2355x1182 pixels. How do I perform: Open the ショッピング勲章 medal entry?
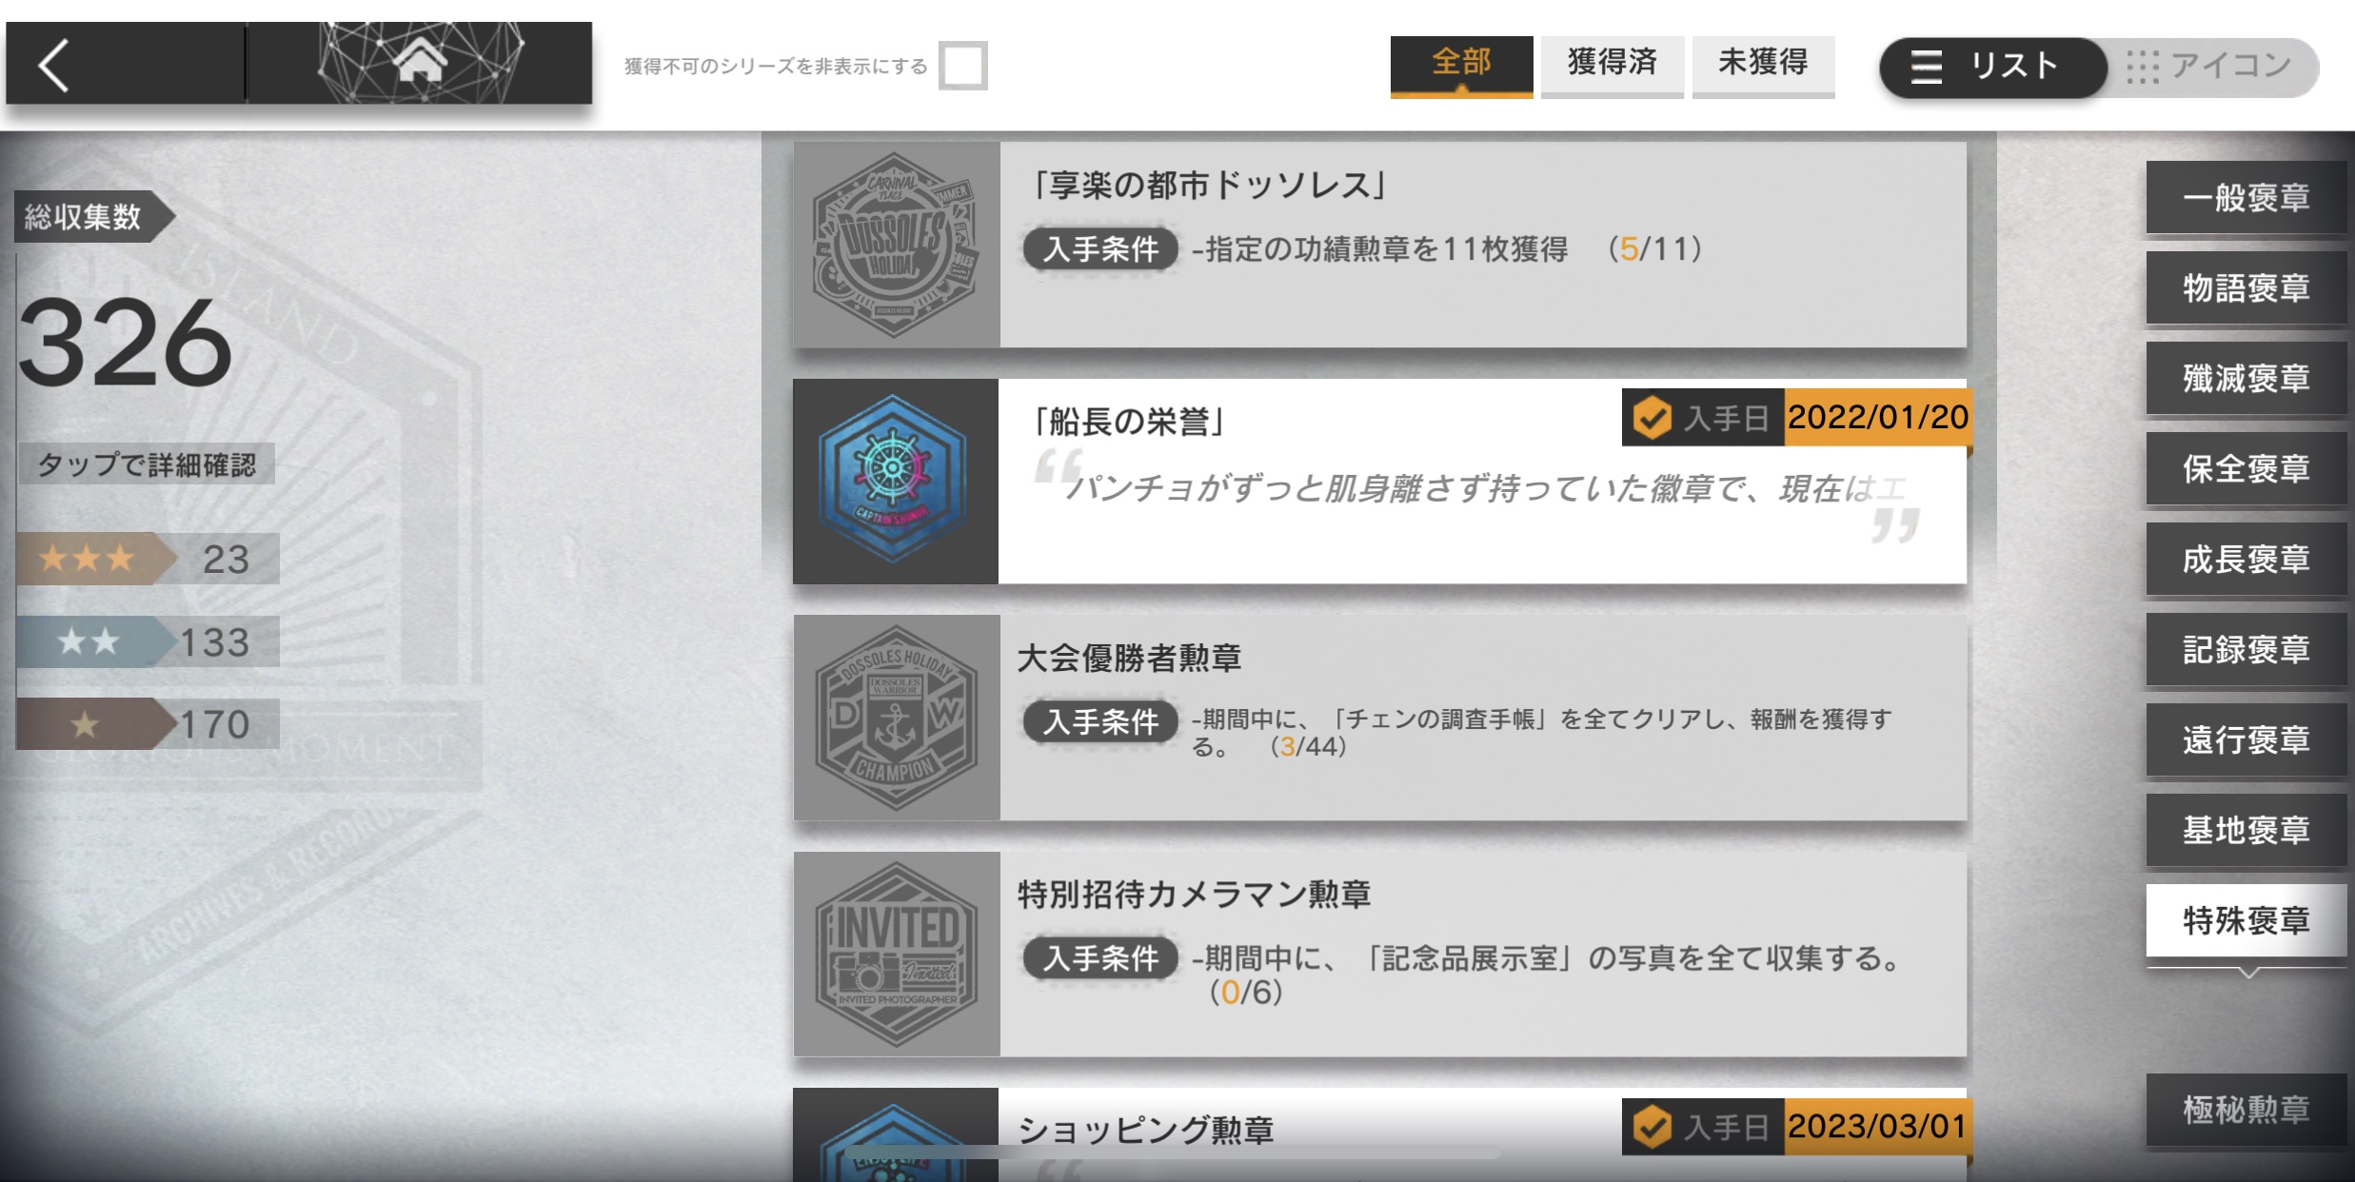click(x=1379, y=1134)
